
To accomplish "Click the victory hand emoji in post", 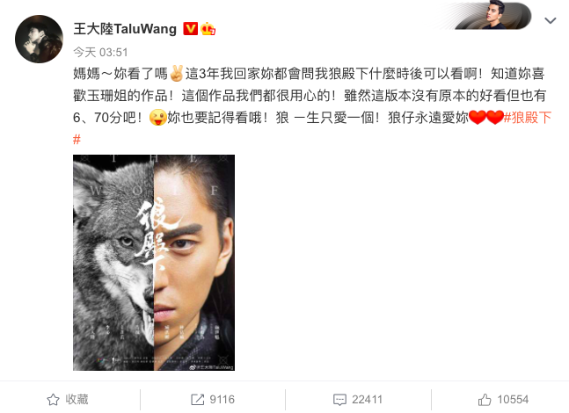I will [x=176, y=74].
